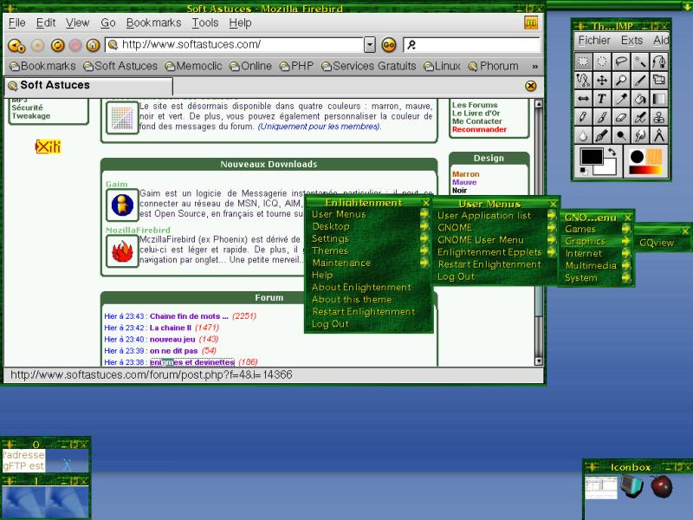Select the Eraser tool
693x520 pixels.
click(621, 117)
